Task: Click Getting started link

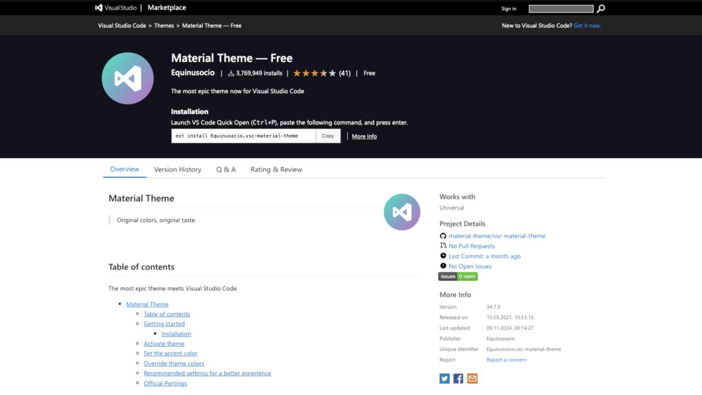Action: [164, 324]
